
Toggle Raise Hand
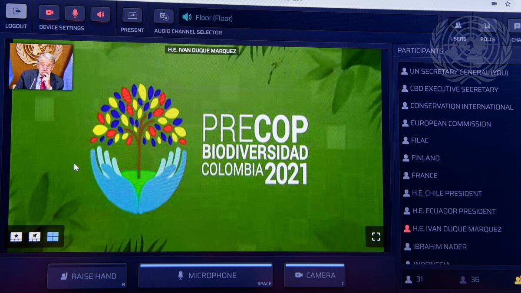coord(87,276)
